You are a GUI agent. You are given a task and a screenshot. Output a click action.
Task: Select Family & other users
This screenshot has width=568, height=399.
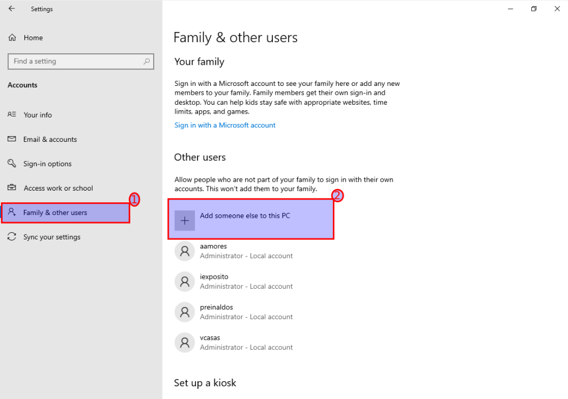click(x=55, y=213)
